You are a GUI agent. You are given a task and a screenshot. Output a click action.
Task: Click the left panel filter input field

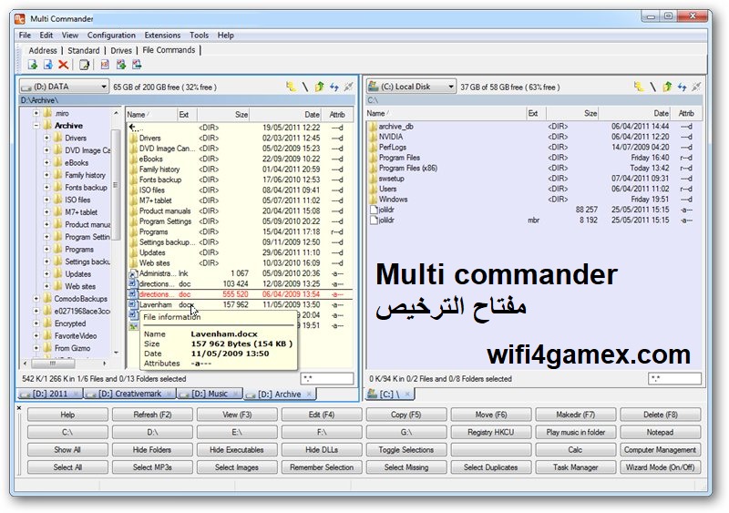click(x=327, y=378)
